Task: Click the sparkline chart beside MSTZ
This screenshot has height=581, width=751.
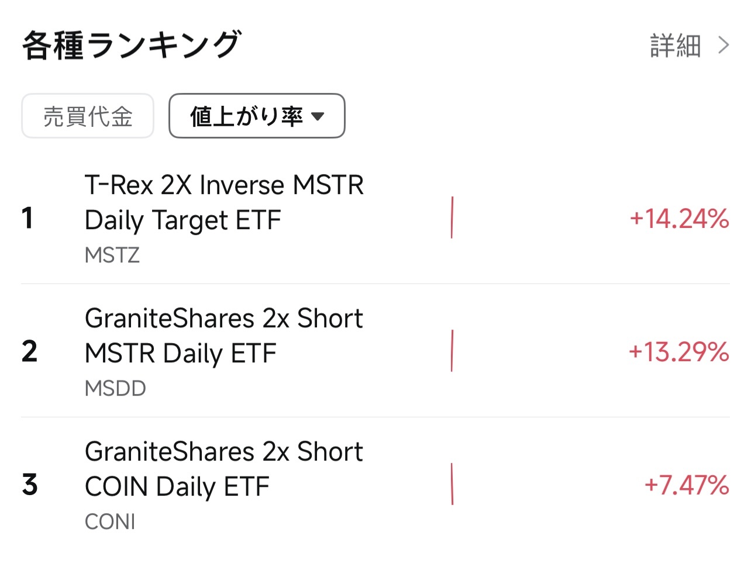Action: tap(452, 218)
